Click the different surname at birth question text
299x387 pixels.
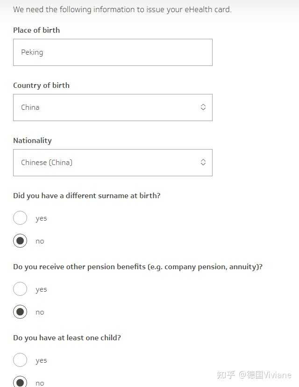(x=86, y=196)
